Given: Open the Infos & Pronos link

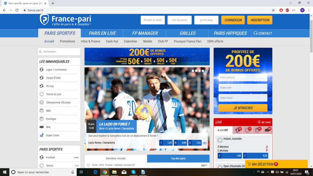Looking at the screenshot, I should pyautogui.click(x=90, y=41).
